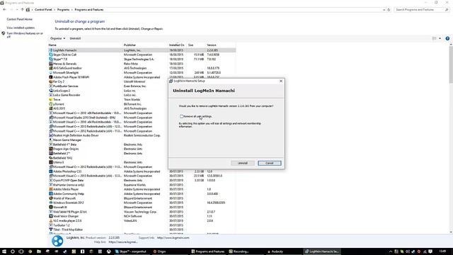The height and width of the screenshot is (255, 453).
Task: Select the Skype Click to Call icon
Action: coord(50,55)
